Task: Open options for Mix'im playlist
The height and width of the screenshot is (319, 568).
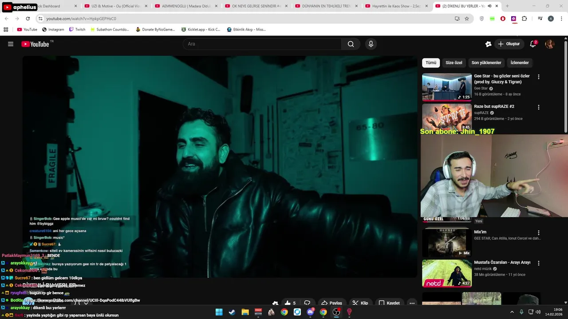Action: pos(539,233)
